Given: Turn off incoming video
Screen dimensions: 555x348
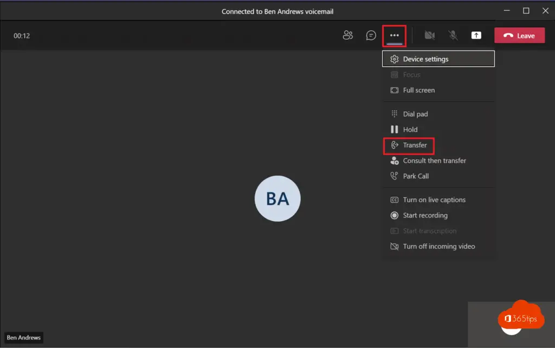Looking at the screenshot, I should point(438,246).
